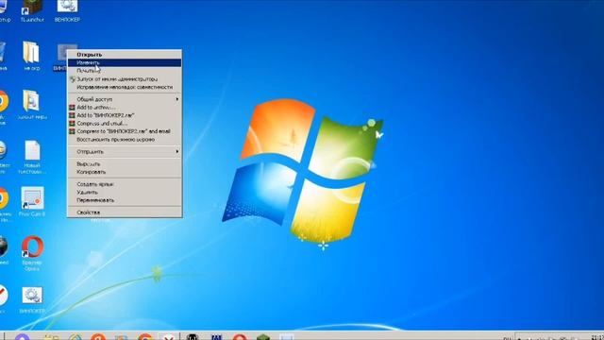Click the WinRAR icon beside Add to archive...
Screen dimensions: 604x340
point(72,107)
